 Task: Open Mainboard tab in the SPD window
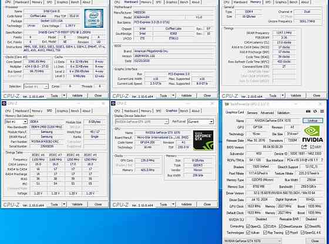tap(22, 111)
